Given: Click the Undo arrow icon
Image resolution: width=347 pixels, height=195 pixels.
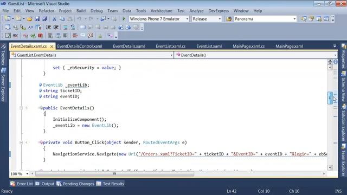Looking at the screenshot, I should [79, 19].
